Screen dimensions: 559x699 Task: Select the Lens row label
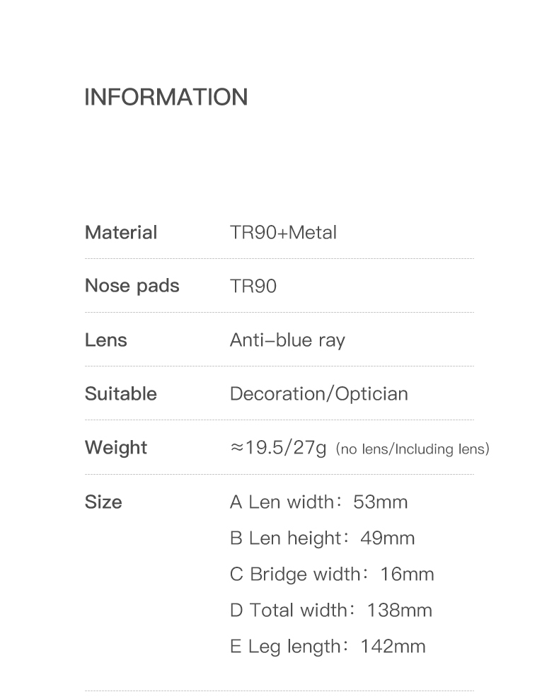pos(106,340)
